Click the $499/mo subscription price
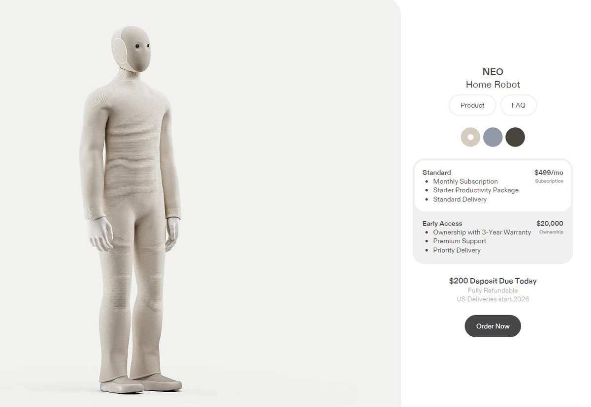 click(x=549, y=173)
